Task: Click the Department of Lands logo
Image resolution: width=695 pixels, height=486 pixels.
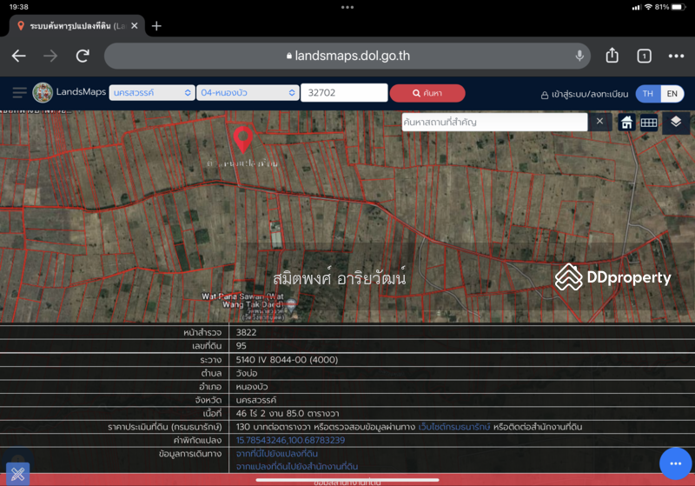Action: [43, 93]
